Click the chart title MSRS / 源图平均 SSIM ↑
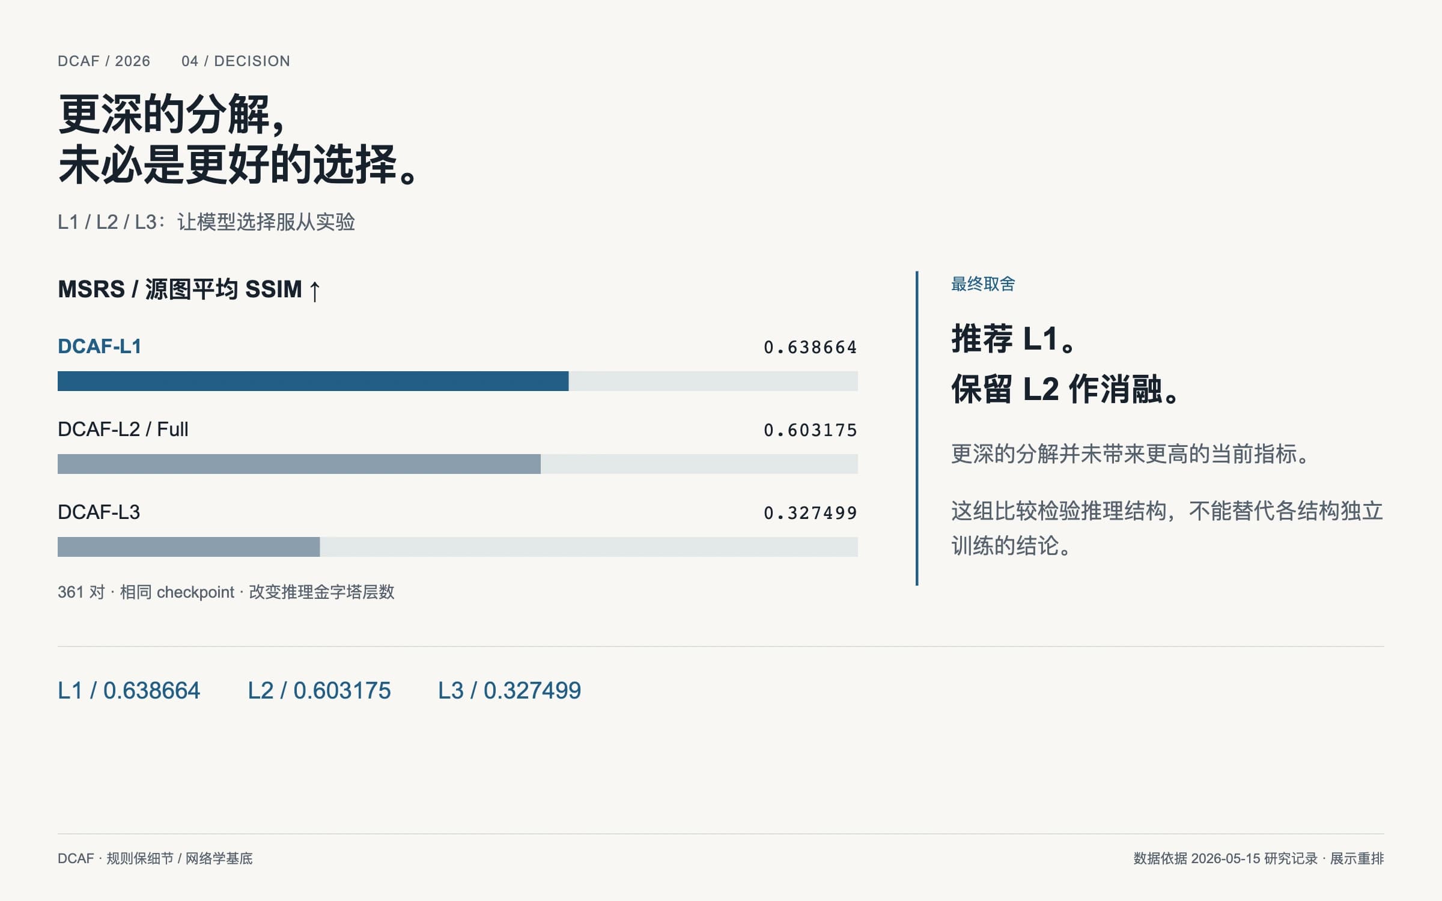 coord(190,290)
